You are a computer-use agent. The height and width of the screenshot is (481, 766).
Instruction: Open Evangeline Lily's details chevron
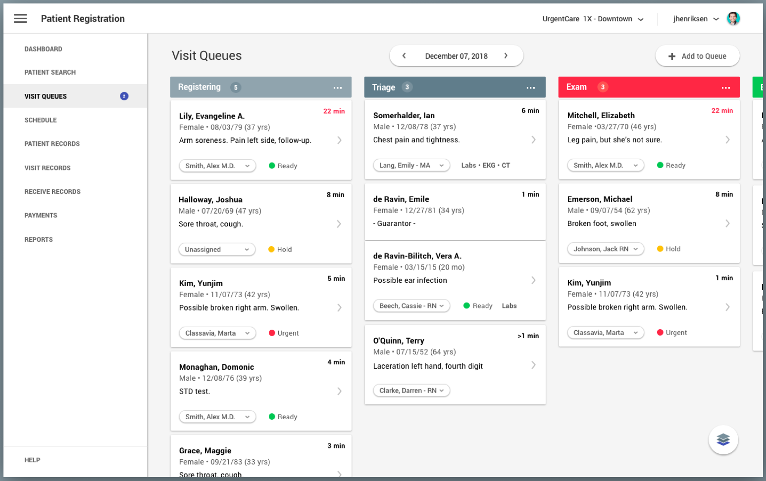pos(339,140)
